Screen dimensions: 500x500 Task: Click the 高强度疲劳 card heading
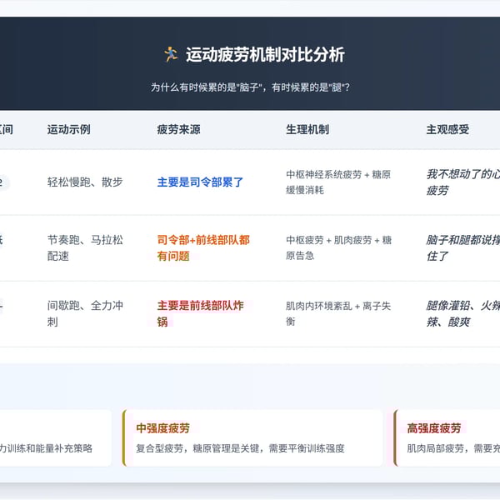434,428
